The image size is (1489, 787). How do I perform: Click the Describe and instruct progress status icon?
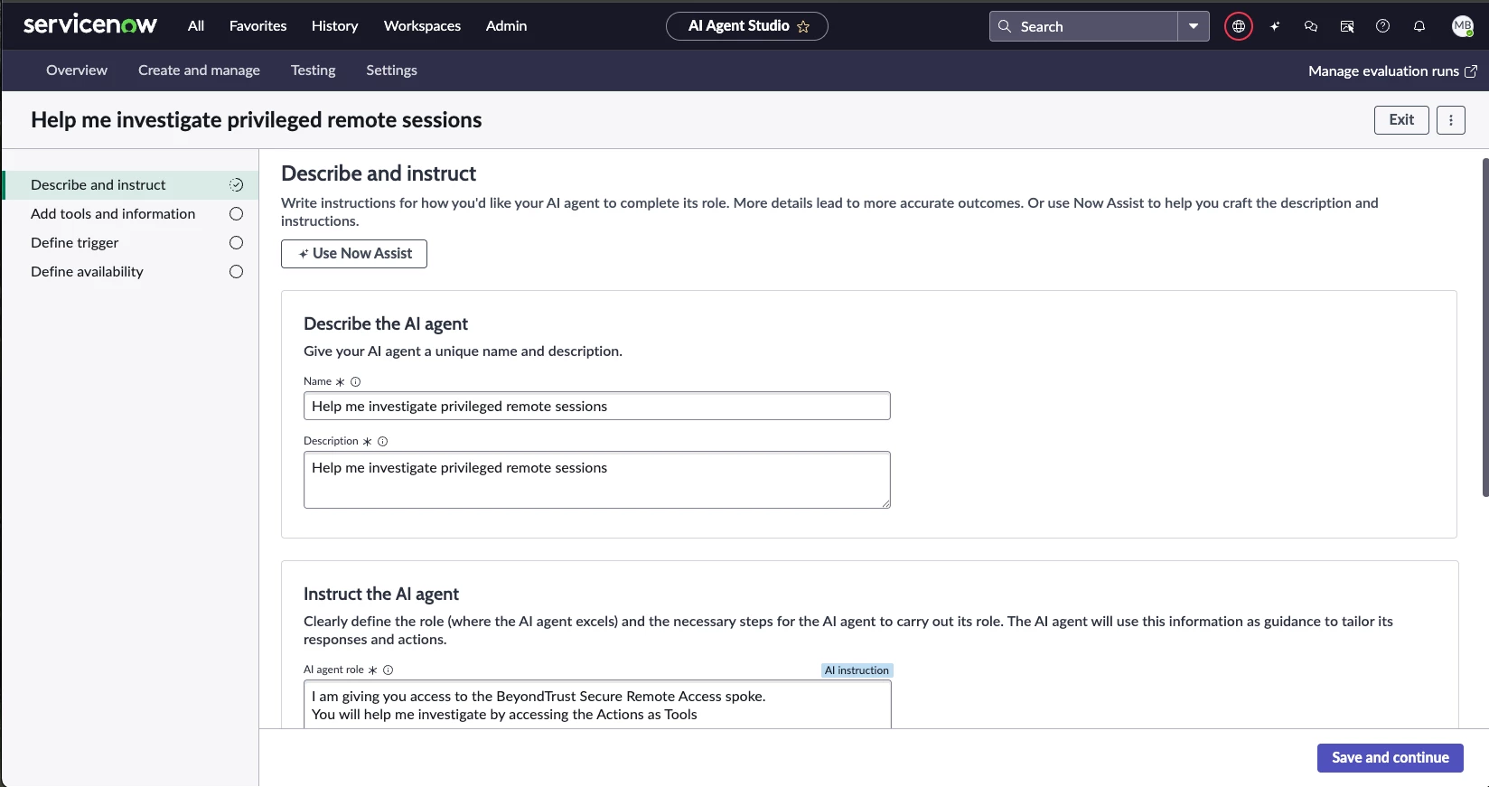[x=236, y=185]
